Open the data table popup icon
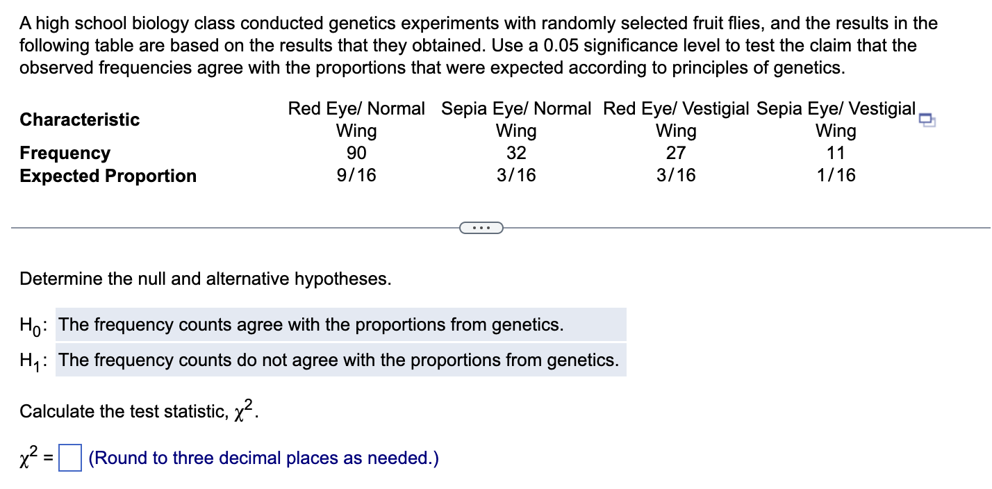The image size is (992, 489). point(927,121)
